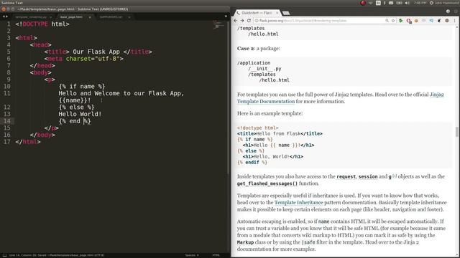The width and height of the screenshot is (460, 258).
Task: Click the dark bird-shaped extension icon
Action: click(439, 21)
